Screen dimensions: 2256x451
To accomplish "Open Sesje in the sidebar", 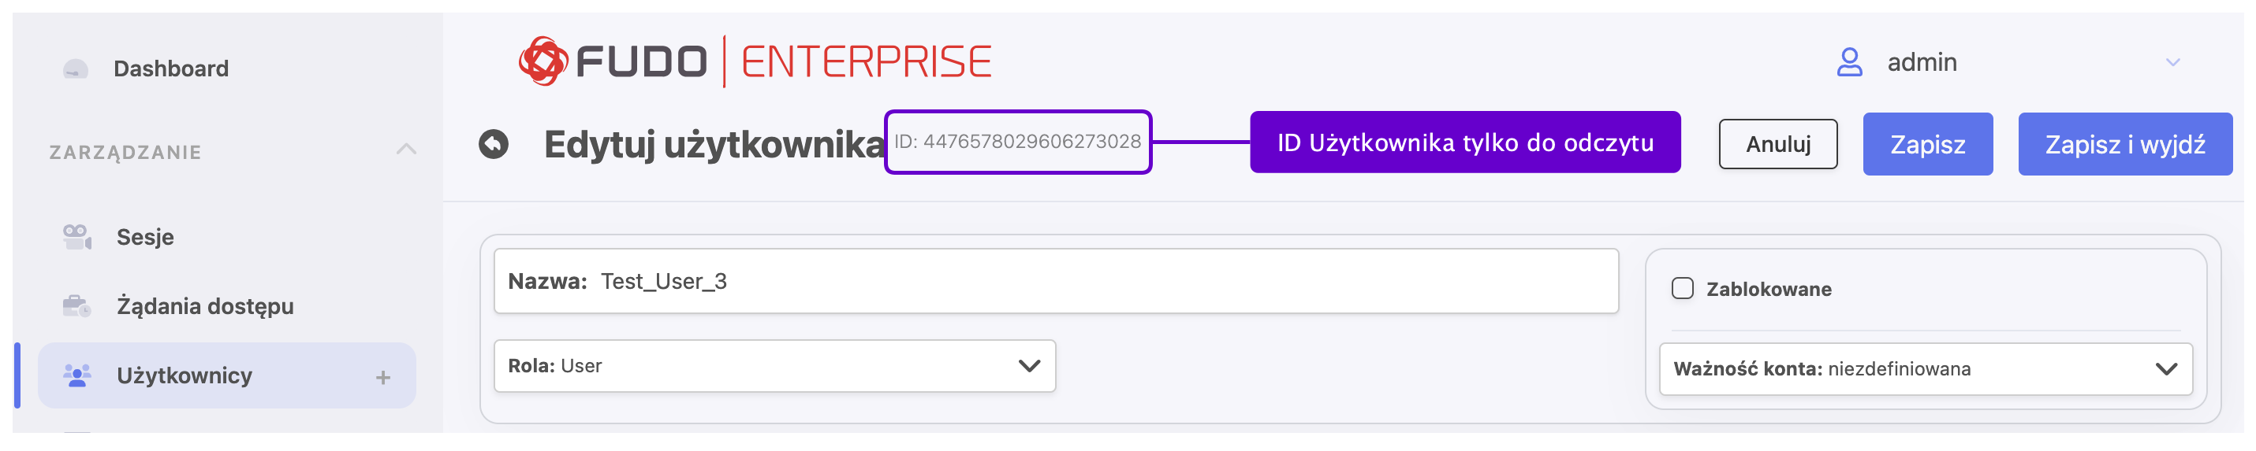I will coord(145,237).
